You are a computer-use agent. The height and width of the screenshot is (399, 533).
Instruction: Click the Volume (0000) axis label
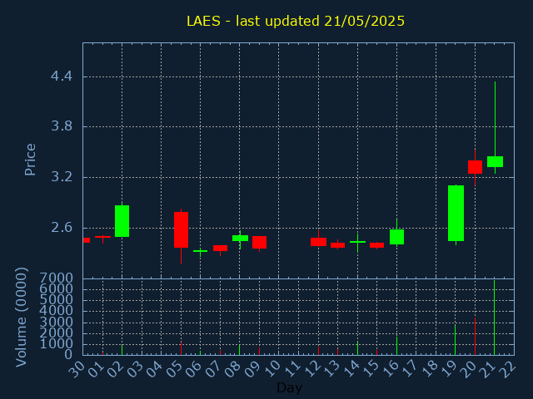pyautogui.click(x=21, y=318)
